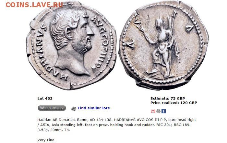Open the Find similar lots link
Viewport: 227px width, 143px height.
click(x=93, y=108)
